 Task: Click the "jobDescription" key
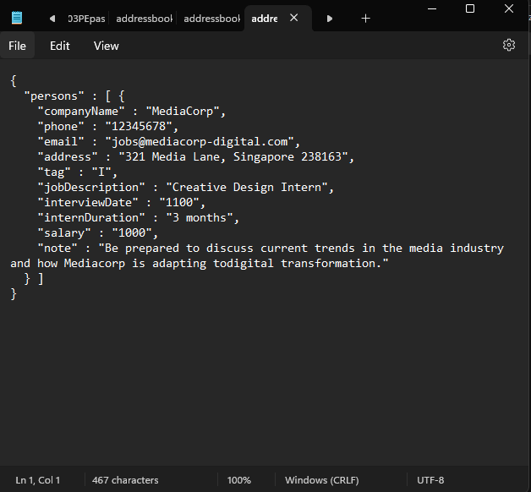(x=91, y=188)
